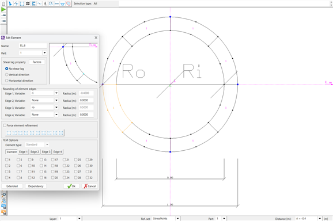Switch to the Edge 1 tab
The width and height of the screenshot is (333, 221).
23,152
